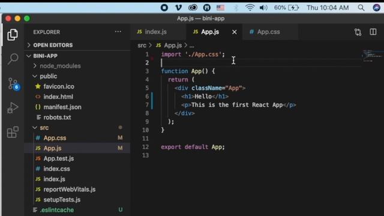Click src in the breadcrumb path
The height and width of the screenshot is (216, 384).
point(142,46)
